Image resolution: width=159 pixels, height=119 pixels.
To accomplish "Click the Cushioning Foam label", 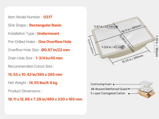I will tap(101, 84).
